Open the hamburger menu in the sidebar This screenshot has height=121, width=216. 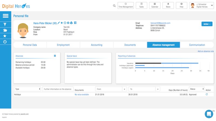(6, 16)
